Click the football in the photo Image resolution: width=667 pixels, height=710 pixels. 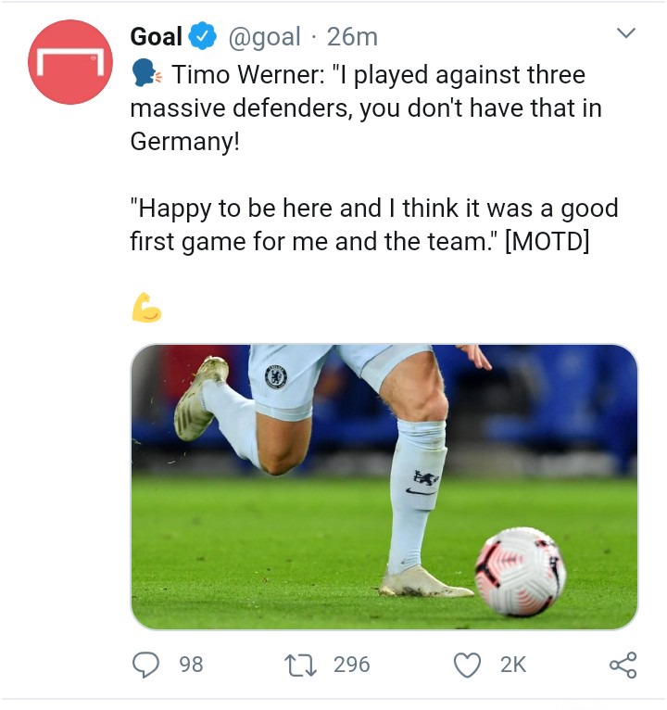coord(520,572)
